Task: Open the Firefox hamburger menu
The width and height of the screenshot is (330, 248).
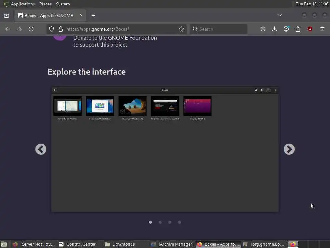Action: 322,29
